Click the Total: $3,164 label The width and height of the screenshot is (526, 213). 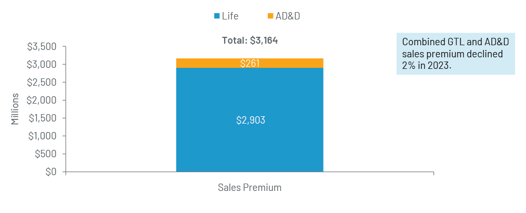(x=249, y=40)
